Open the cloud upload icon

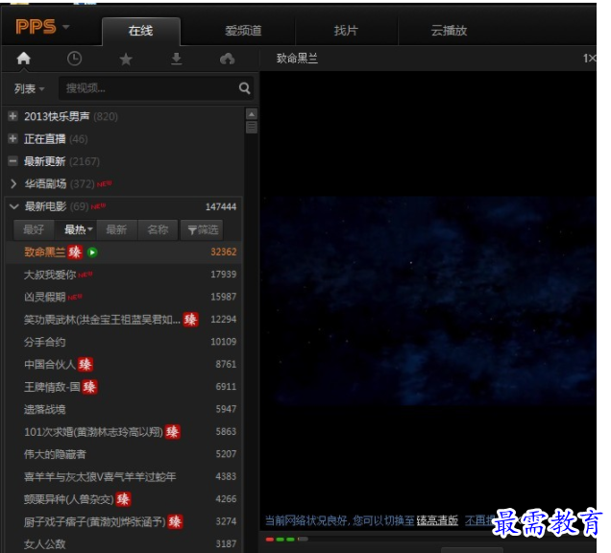click(x=227, y=59)
